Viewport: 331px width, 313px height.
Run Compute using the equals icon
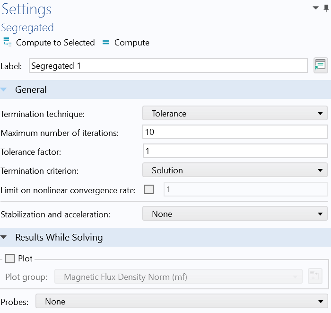pos(106,42)
